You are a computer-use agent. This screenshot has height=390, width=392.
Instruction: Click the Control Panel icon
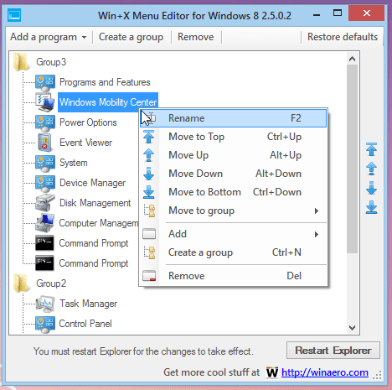[45, 324]
